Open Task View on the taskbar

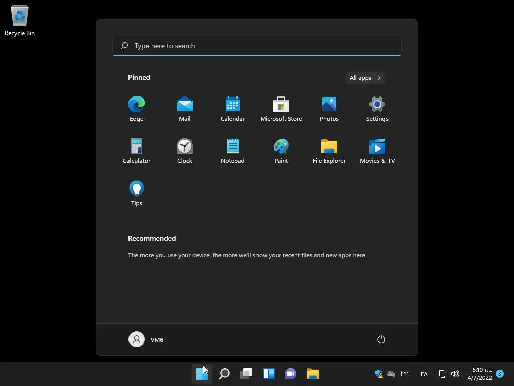pos(246,374)
